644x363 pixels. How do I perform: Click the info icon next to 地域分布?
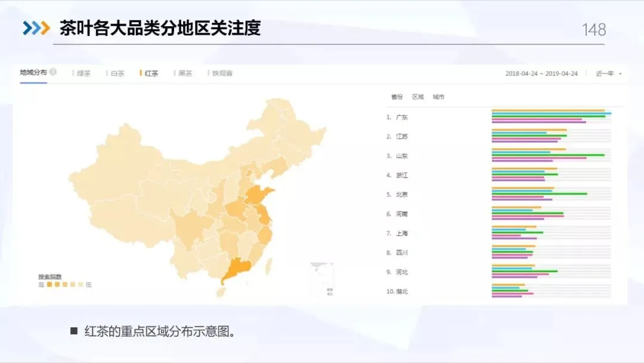coord(53,72)
